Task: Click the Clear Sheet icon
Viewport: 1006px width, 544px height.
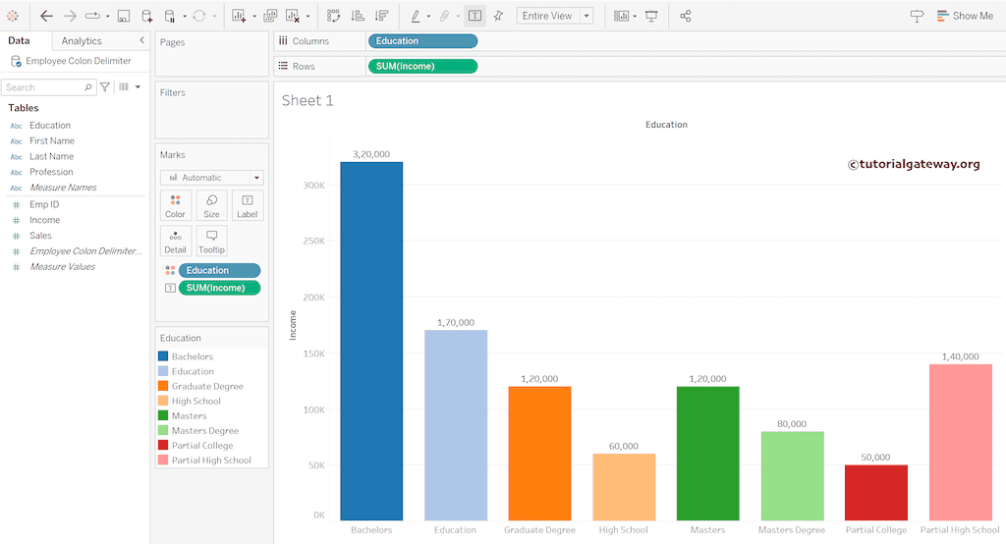Action: (293, 16)
